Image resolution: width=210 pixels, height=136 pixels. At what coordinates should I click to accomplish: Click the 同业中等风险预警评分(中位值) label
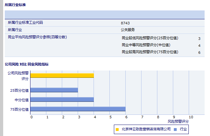(146, 45)
